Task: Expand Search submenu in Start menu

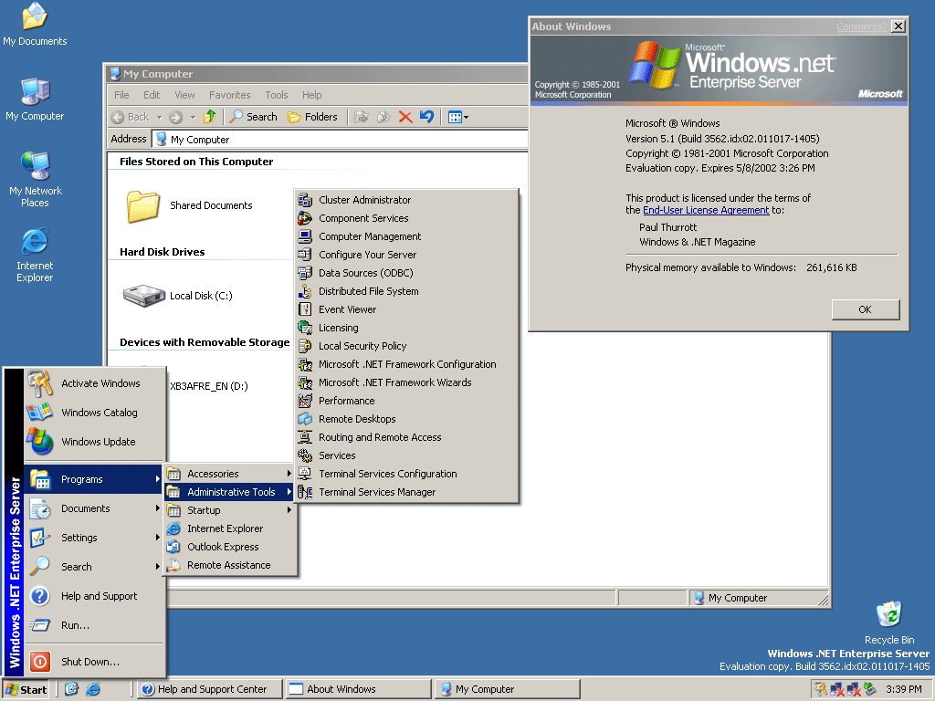Action: pyautogui.click(x=94, y=567)
